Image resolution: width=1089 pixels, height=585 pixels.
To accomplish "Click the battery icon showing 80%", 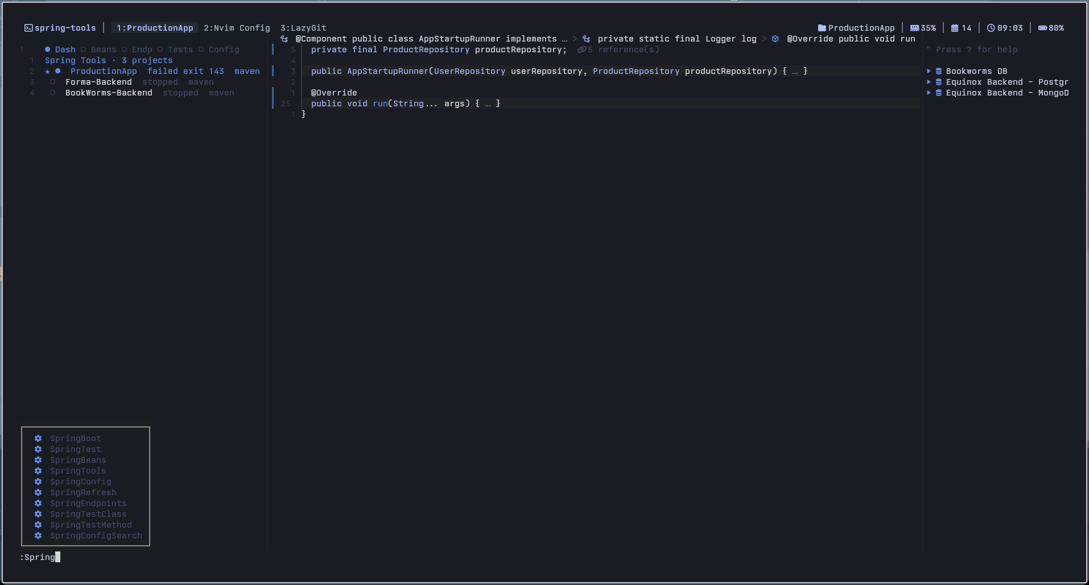I will [1042, 28].
